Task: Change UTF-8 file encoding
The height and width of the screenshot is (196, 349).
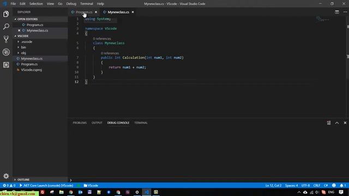Action: point(305,185)
